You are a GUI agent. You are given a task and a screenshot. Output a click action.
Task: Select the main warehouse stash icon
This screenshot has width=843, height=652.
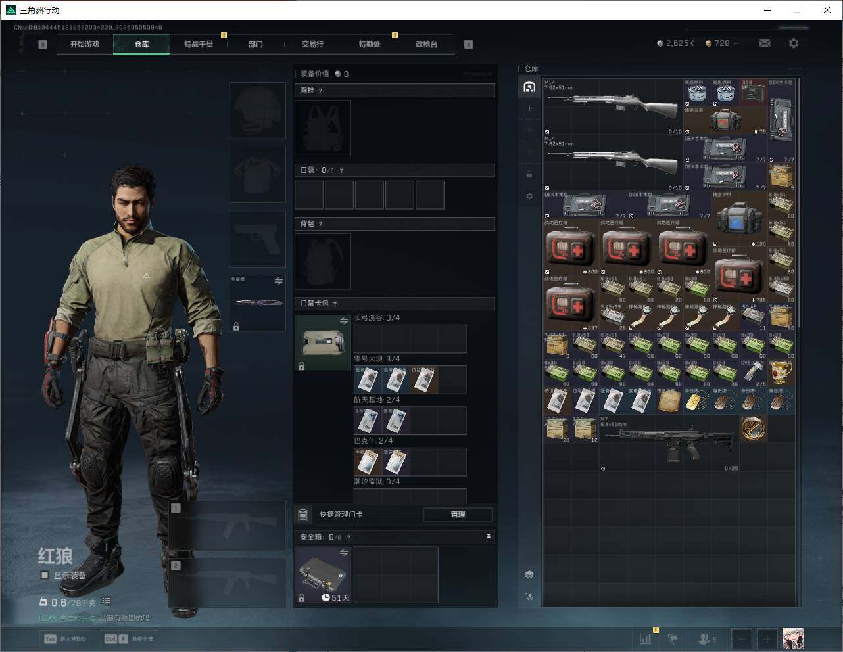(x=529, y=87)
